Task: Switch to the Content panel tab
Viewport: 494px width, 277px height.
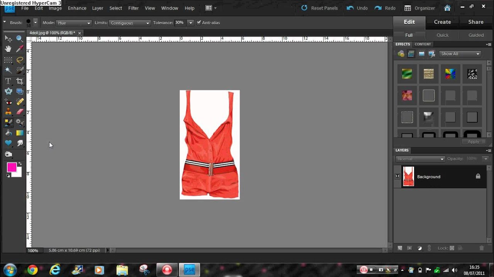Action: pos(423,44)
